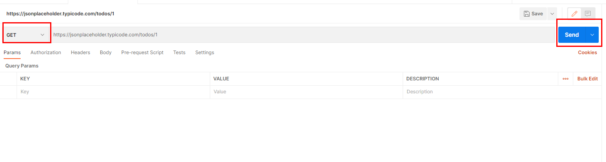
Task: Click the Value input cell
Action: 306,92
